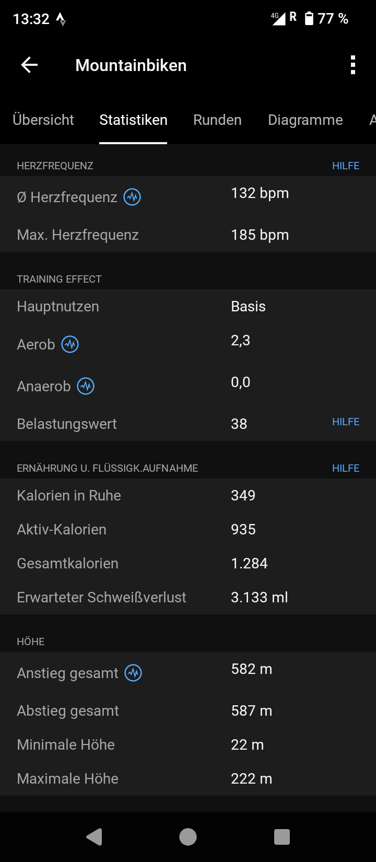Tap the Mountainbiken title text
The height and width of the screenshot is (862, 376).
pos(131,65)
